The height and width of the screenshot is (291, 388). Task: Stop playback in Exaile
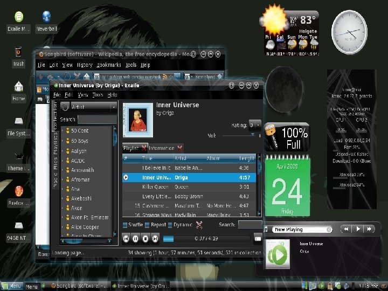coord(145,239)
